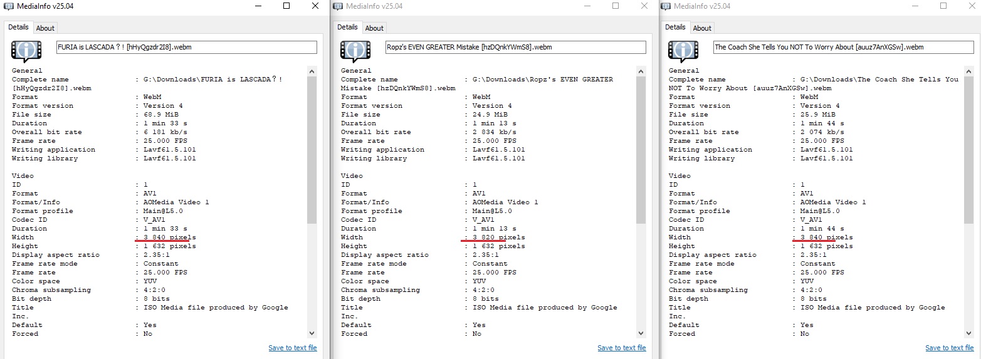Click the MediaInfo film icon for FURIA file
This screenshot has height=359, width=981.
coord(26,50)
